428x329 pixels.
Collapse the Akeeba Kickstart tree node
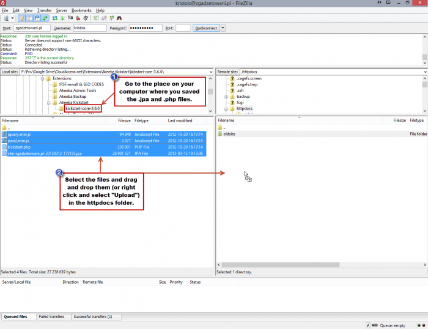[48, 103]
